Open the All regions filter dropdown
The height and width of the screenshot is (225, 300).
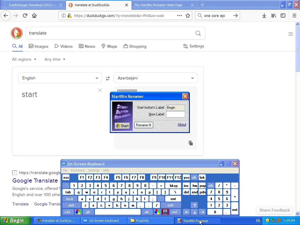24,59
